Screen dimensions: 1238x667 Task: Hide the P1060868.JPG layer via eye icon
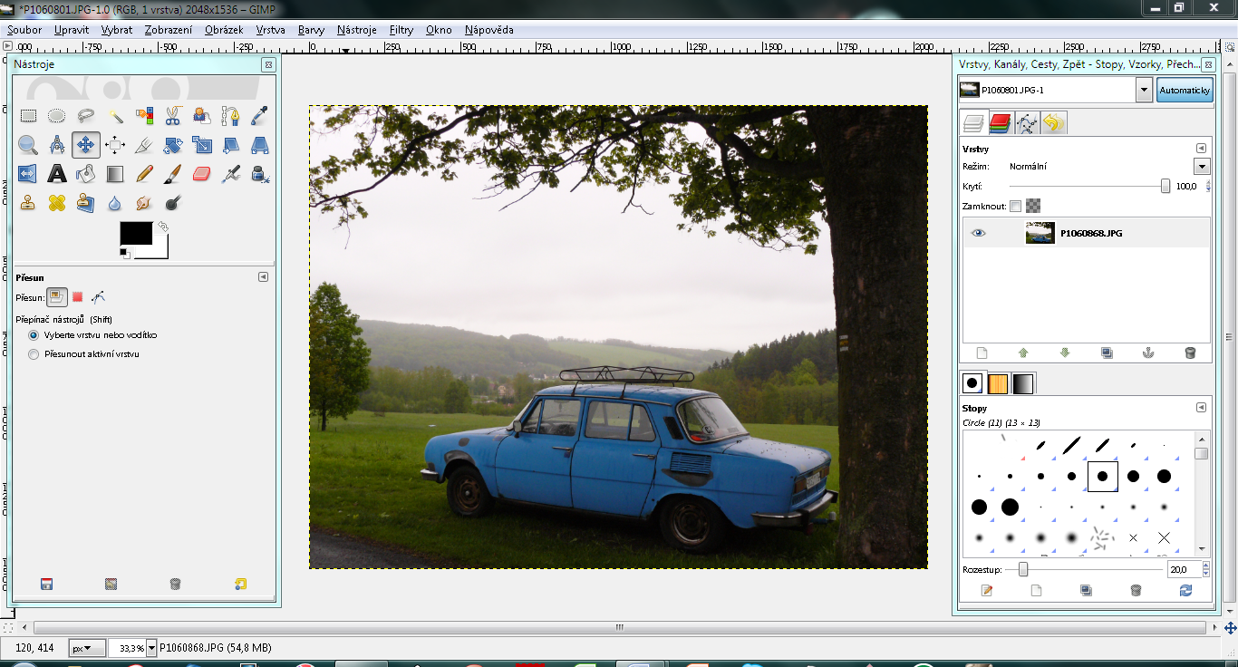(978, 233)
